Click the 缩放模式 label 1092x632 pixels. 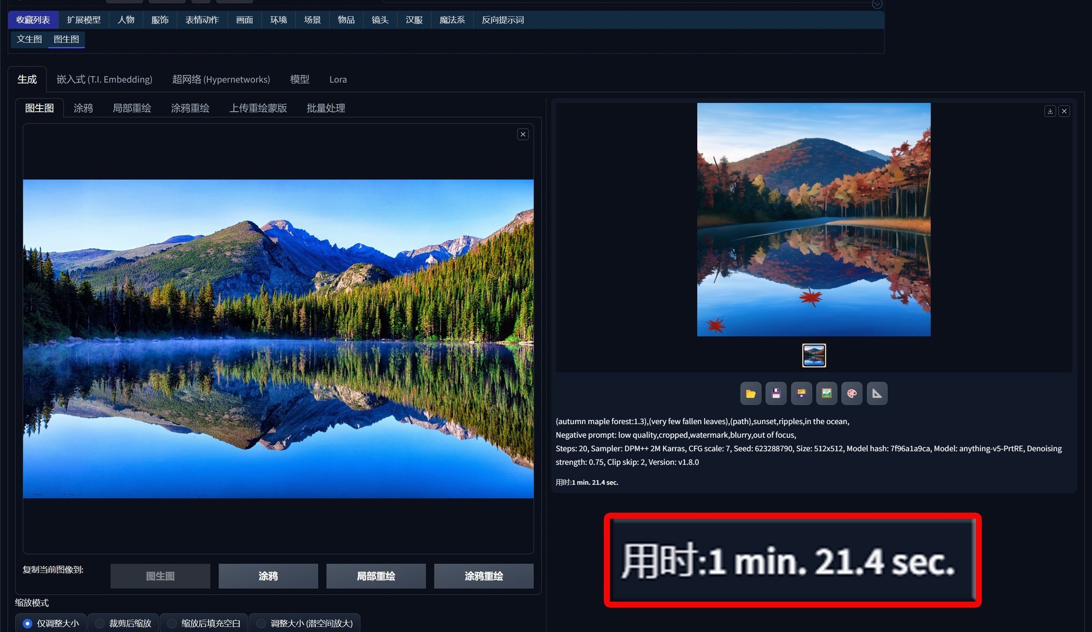coord(32,603)
